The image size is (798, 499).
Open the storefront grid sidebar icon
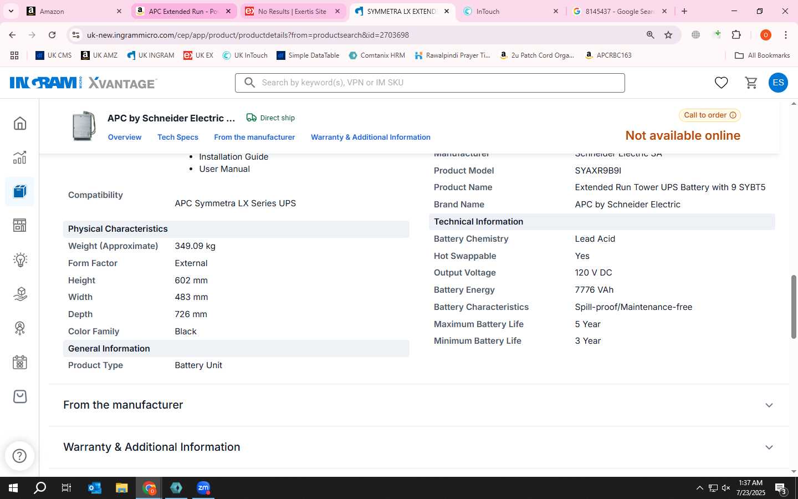click(20, 226)
